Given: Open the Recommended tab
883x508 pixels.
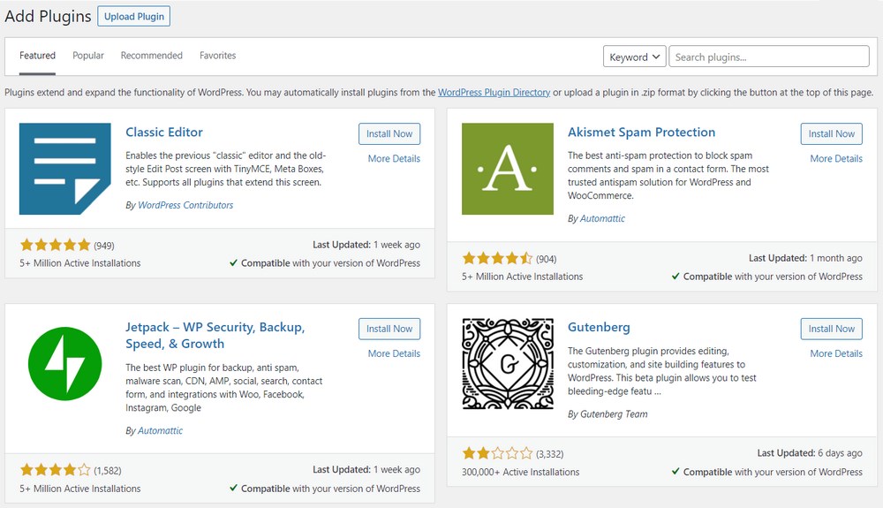Looking at the screenshot, I should click(152, 55).
